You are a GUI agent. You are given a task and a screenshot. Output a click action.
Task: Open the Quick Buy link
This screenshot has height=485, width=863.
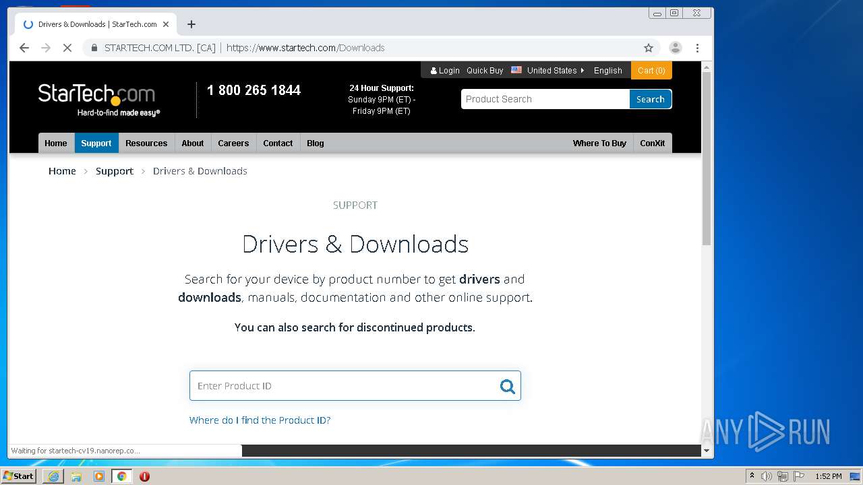click(x=485, y=71)
